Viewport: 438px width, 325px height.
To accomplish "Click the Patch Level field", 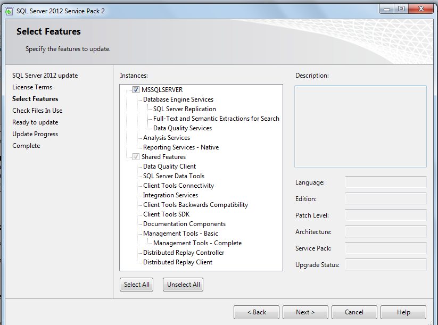I will tap(386, 215).
